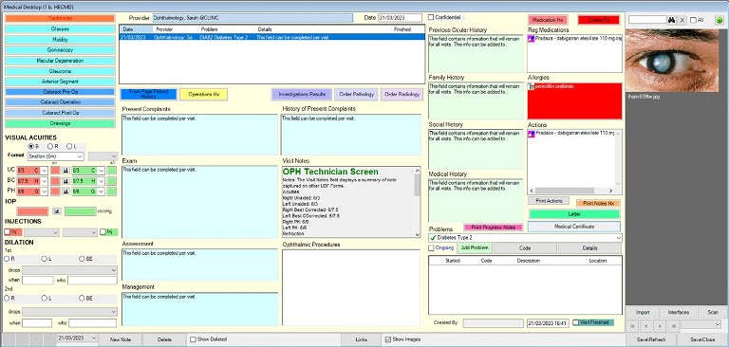Click the binoculars search icon above the eye image
Viewport: 729px width, 347px height.
pyautogui.click(x=671, y=20)
